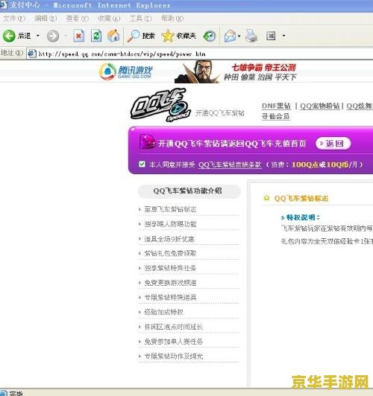The width and height of the screenshot is (373, 396).
Task: Select 独享踢人防踢功能 in the list
Action: coord(170,224)
